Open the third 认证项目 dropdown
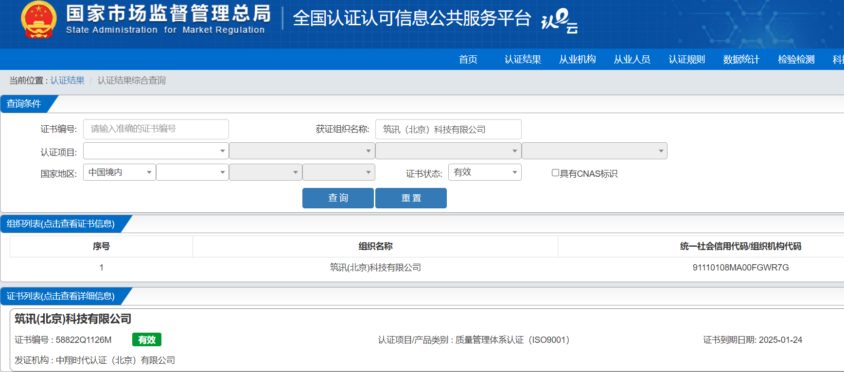This screenshot has width=844, height=372. 448,151
